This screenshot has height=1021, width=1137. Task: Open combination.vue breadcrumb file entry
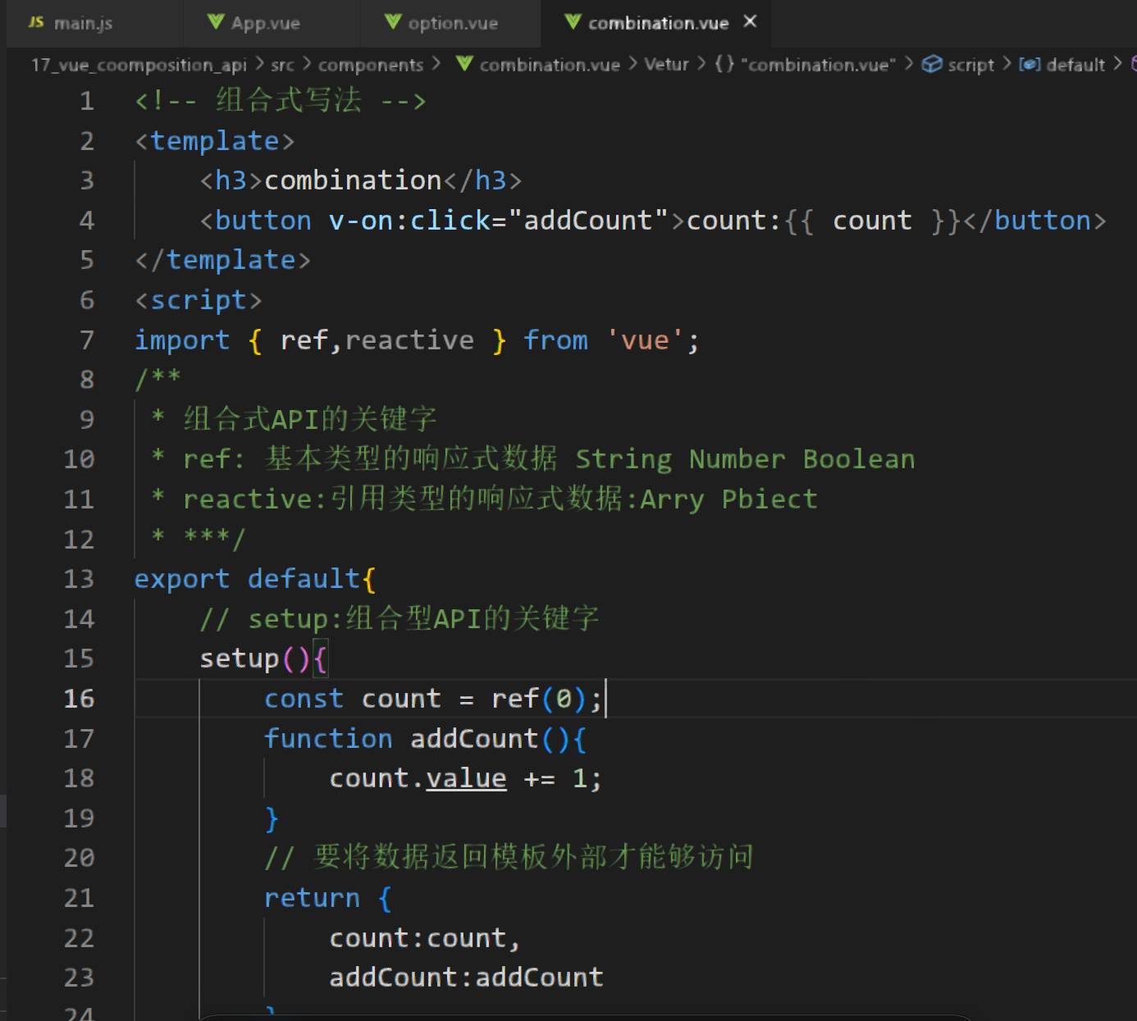pyautogui.click(x=550, y=65)
